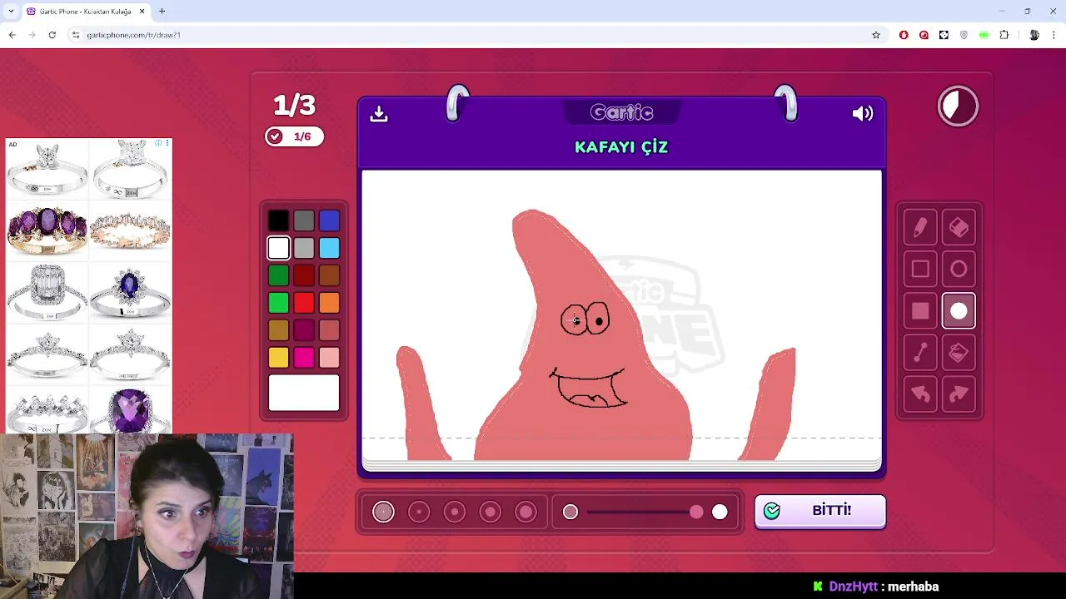The width and height of the screenshot is (1066, 599).
Task: Choose the outlined rectangle tool
Action: click(920, 270)
